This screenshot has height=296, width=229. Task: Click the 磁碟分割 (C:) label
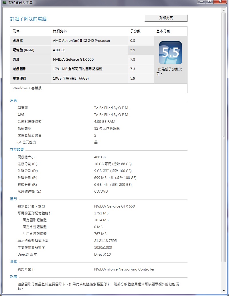pyautogui.click(x=27, y=164)
